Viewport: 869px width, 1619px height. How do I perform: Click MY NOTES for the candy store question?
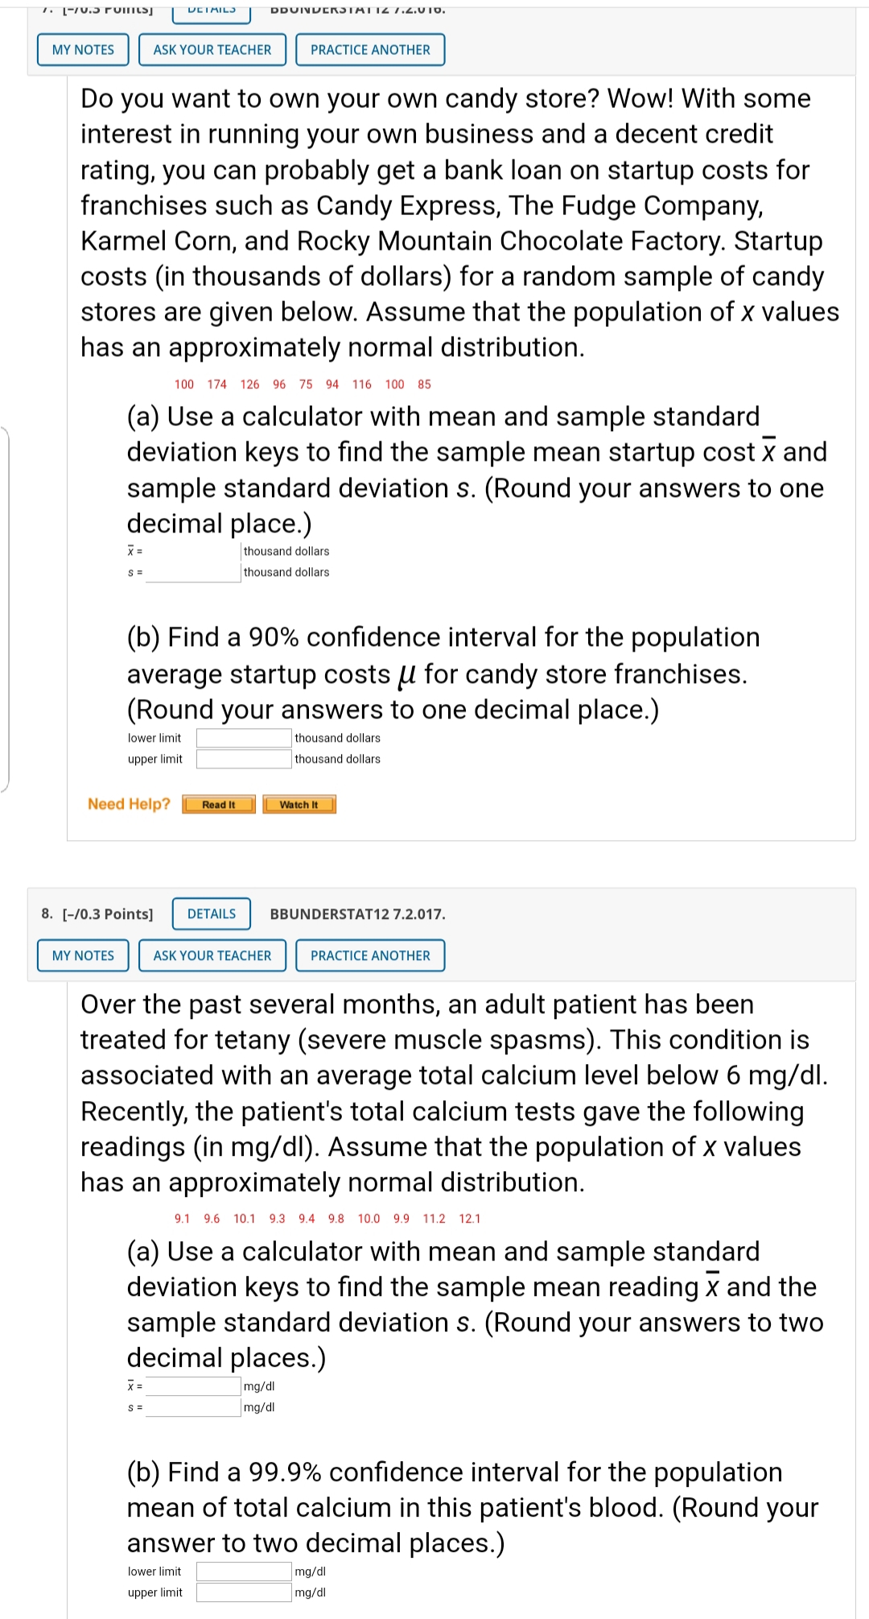[83, 50]
